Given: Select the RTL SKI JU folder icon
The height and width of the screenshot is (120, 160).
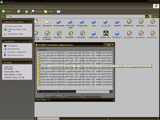Looking at the screenshot, I should (x=117, y=33).
